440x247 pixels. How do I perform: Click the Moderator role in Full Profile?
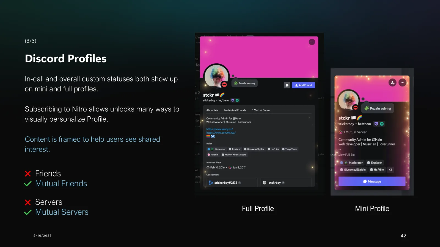(216, 149)
